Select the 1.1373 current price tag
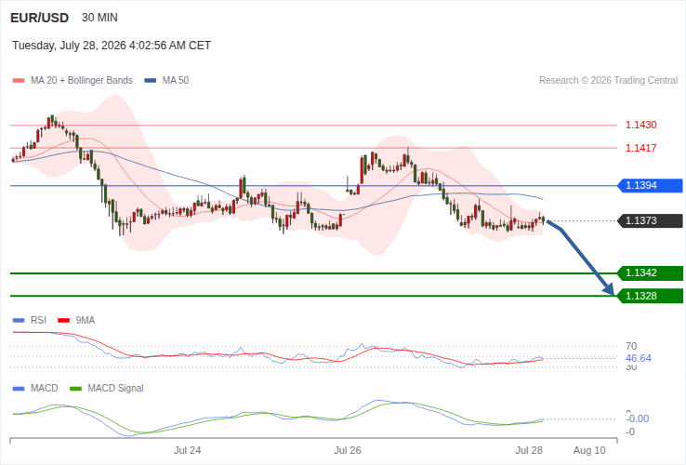 coord(650,220)
